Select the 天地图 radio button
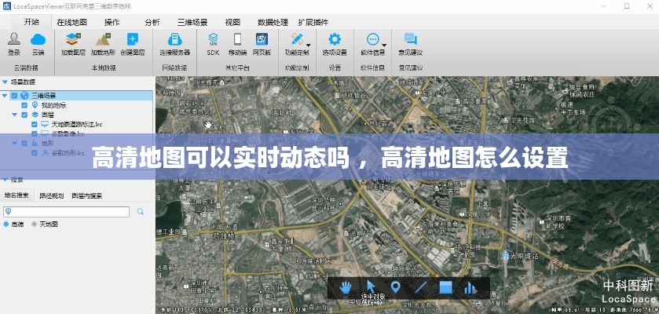The image size is (659, 314). coord(34,225)
